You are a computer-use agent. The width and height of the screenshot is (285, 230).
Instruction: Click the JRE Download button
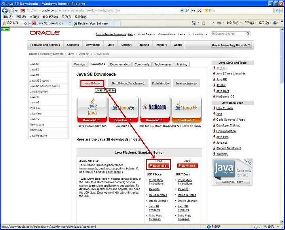click(188, 166)
